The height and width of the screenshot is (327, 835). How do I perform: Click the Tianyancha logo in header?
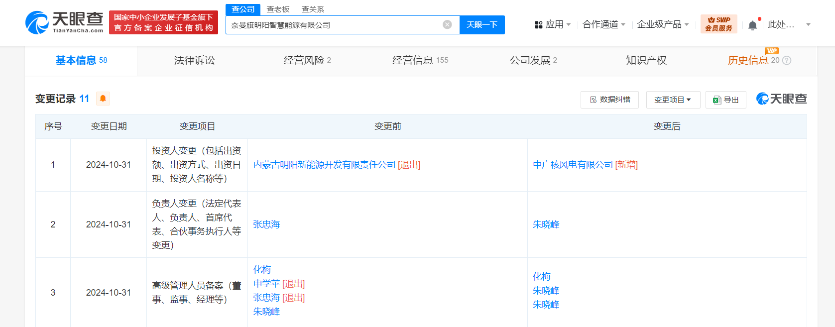pyautogui.click(x=64, y=23)
